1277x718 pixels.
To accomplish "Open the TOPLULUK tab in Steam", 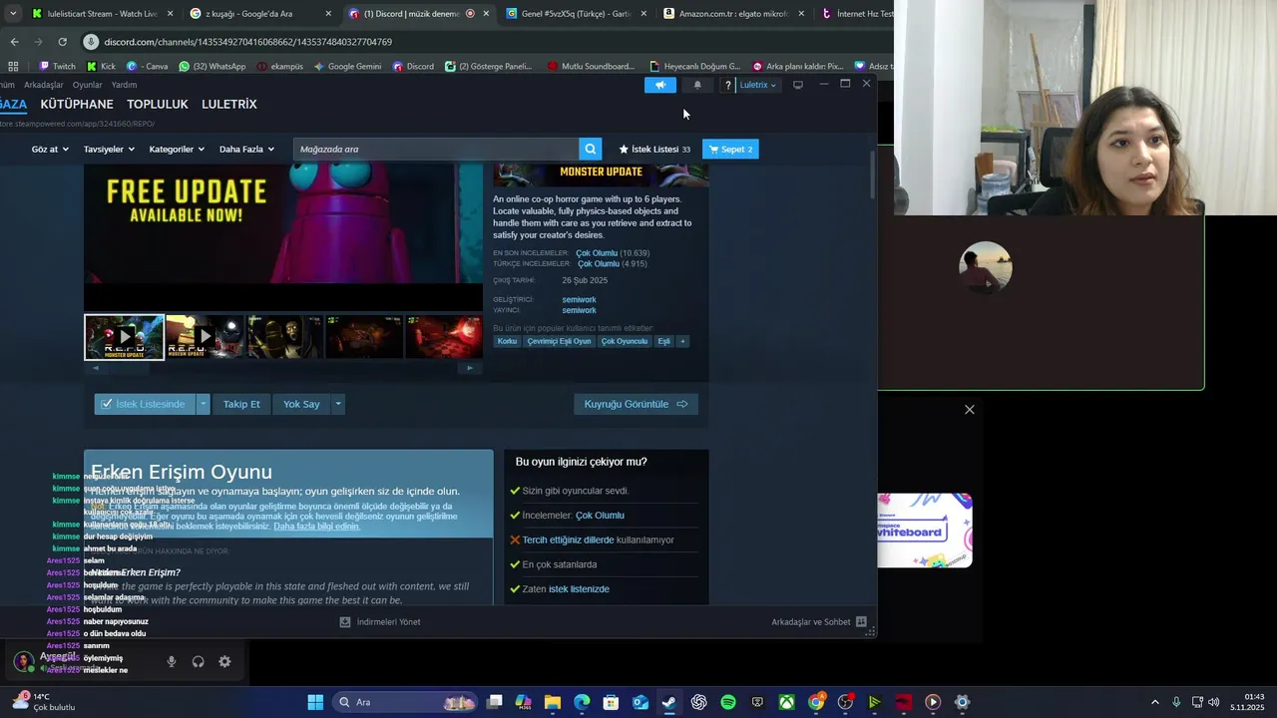I will pyautogui.click(x=158, y=104).
